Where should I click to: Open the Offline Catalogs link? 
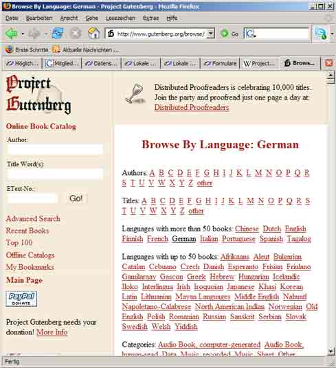pos(30,255)
